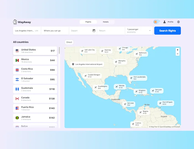Click the Canada flag icon

pos(17,99)
